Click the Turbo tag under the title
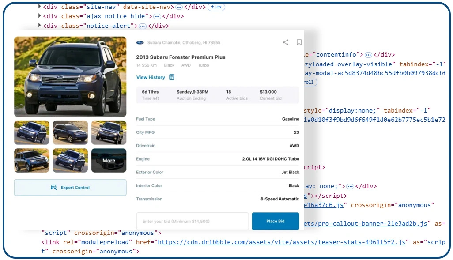The height and width of the screenshot is (260, 453). [204, 65]
